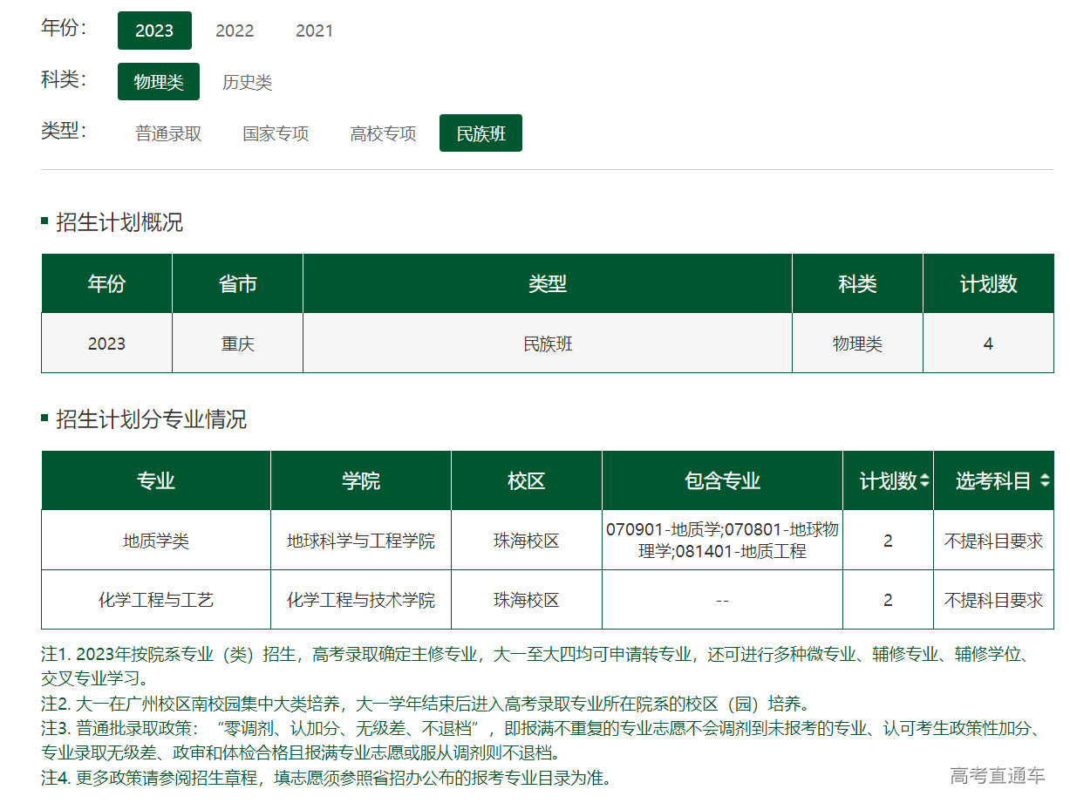Click the active 民族班 type button
The height and width of the screenshot is (810, 1070).
480,133
